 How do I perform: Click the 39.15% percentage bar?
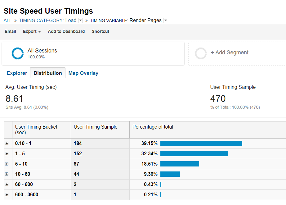click(201, 143)
